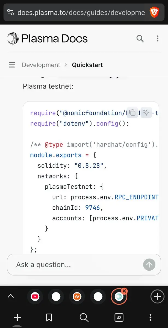The width and height of the screenshot is (168, 328).
Task: Close the active Plasma tab
Action: pyautogui.click(x=124, y=291)
